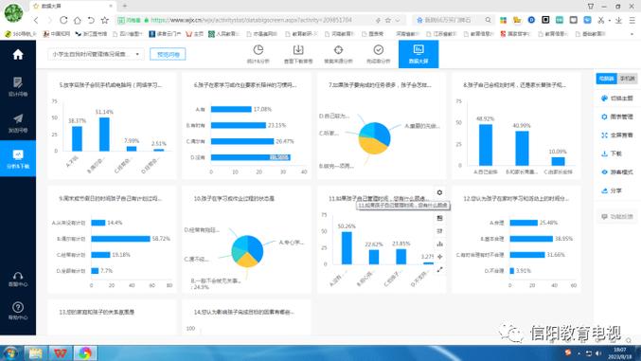The height and width of the screenshot is (361, 641).
Task: Click the 切换主题 switch theme palette option
Action: tap(617, 99)
